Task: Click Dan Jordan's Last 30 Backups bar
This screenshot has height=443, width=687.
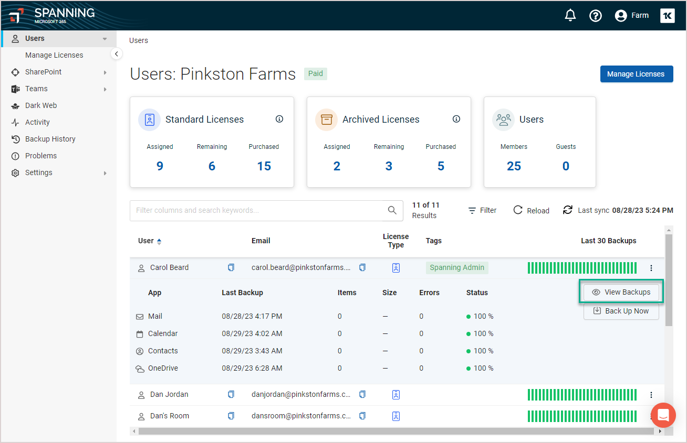Action: (x=582, y=395)
